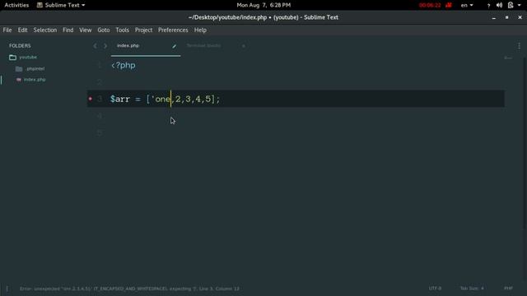Screen dimensions: 527x296
Task: Toggle sidebar via status bar dots icon
Action: [x=7, y=289]
